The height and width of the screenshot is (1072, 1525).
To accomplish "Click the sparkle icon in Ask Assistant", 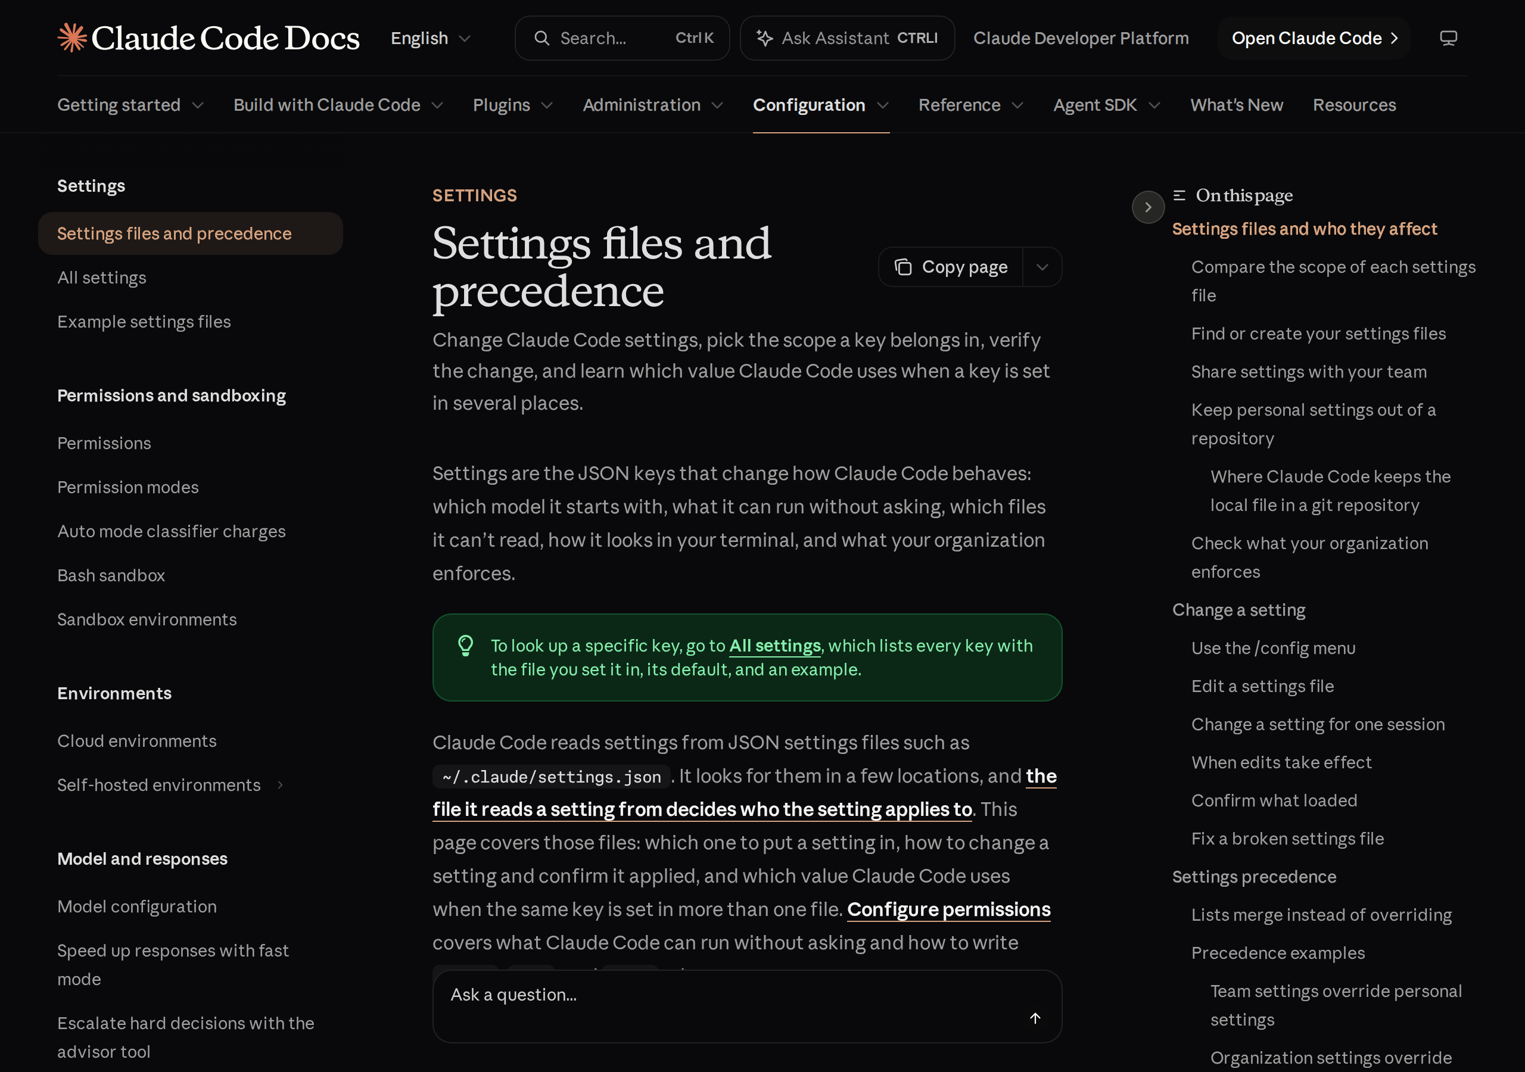I will coord(764,38).
